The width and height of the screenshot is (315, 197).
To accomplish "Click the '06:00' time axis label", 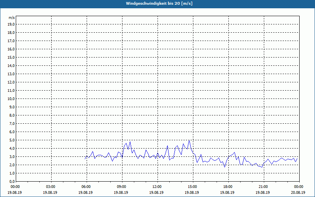I will [x=87, y=187].
